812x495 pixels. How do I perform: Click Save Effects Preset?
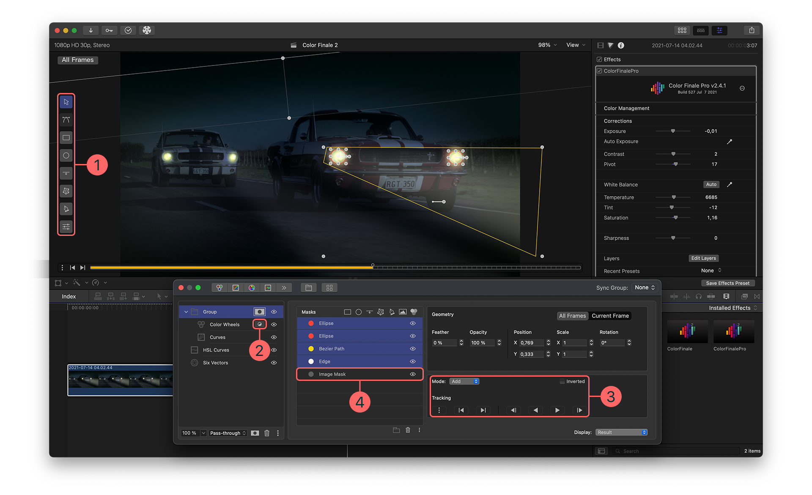(727, 283)
